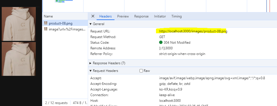This screenshot has width=277, height=106.
Task: Click the image?url request thumbnail icon
Action: click(x=46, y=29)
